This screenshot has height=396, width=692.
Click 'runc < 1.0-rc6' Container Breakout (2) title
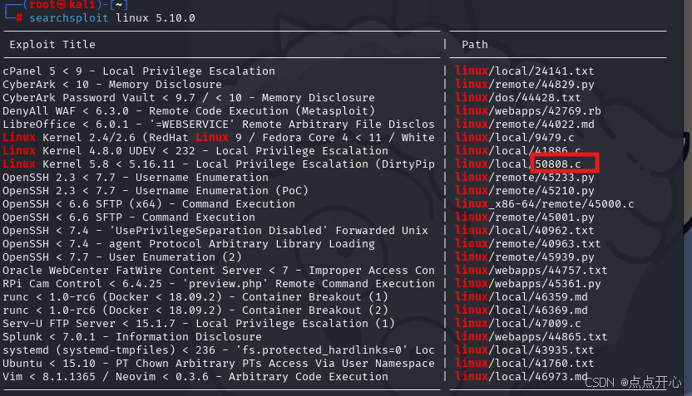[x=195, y=310]
